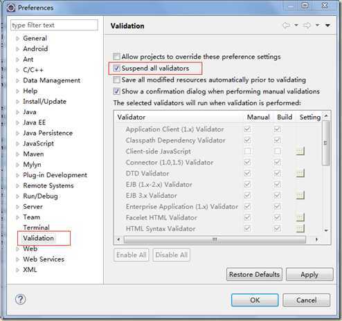Click the type filter text field
The image size is (342, 321).
pyautogui.click(x=54, y=25)
